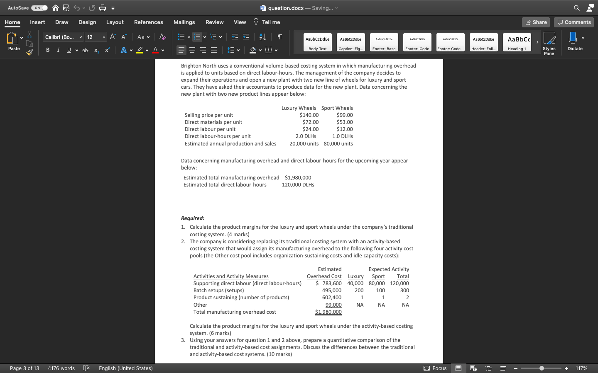Switch to the References tab

coord(148,22)
